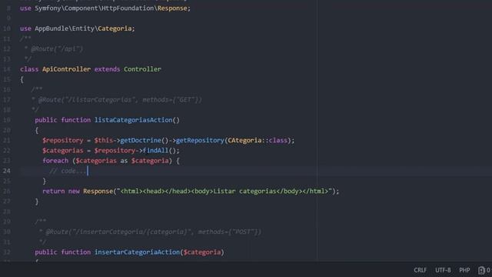Click 'getDoctrine' method call
This screenshot has height=277, width=492.
(x=141, y=140)
